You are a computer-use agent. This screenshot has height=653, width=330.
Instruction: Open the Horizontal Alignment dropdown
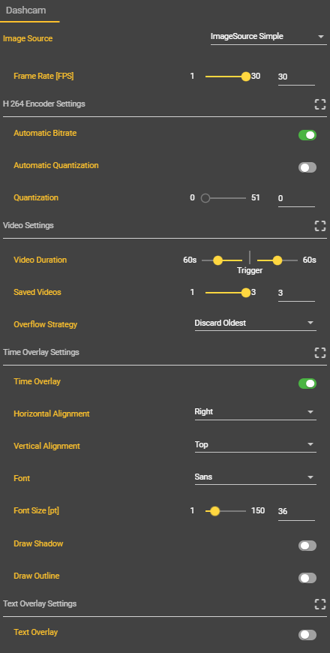256,412
